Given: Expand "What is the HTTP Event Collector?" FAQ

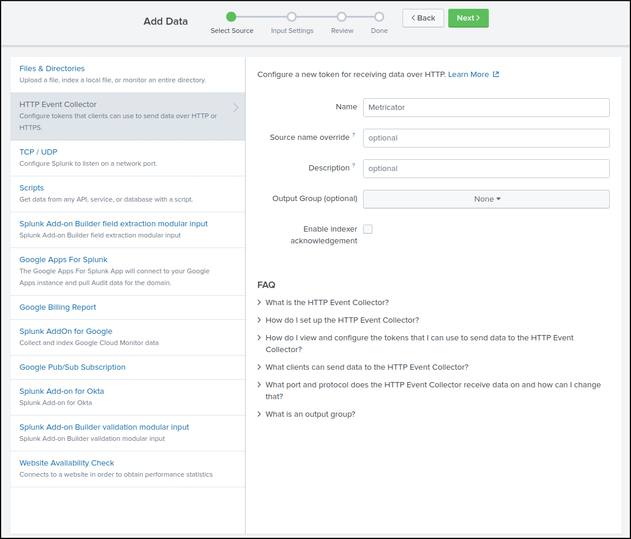Looking at the screenshot, I should pyautogui.click(x=327, y=303).
